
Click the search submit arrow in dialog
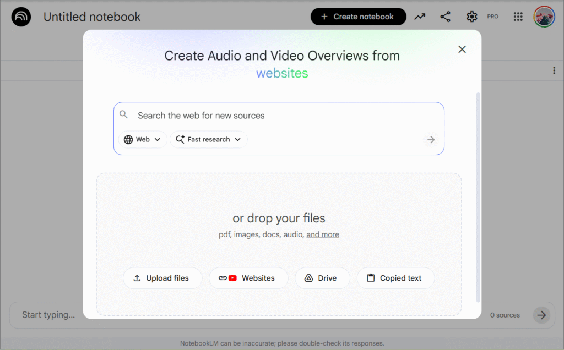point(431,140)
